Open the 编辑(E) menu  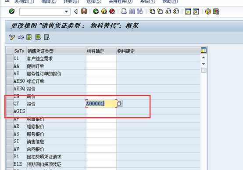coord(49,2)
